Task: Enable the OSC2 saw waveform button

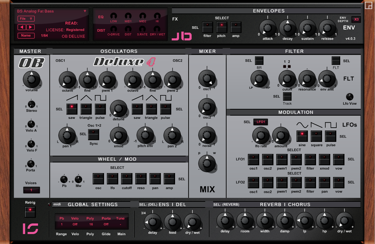Action: 137,109
